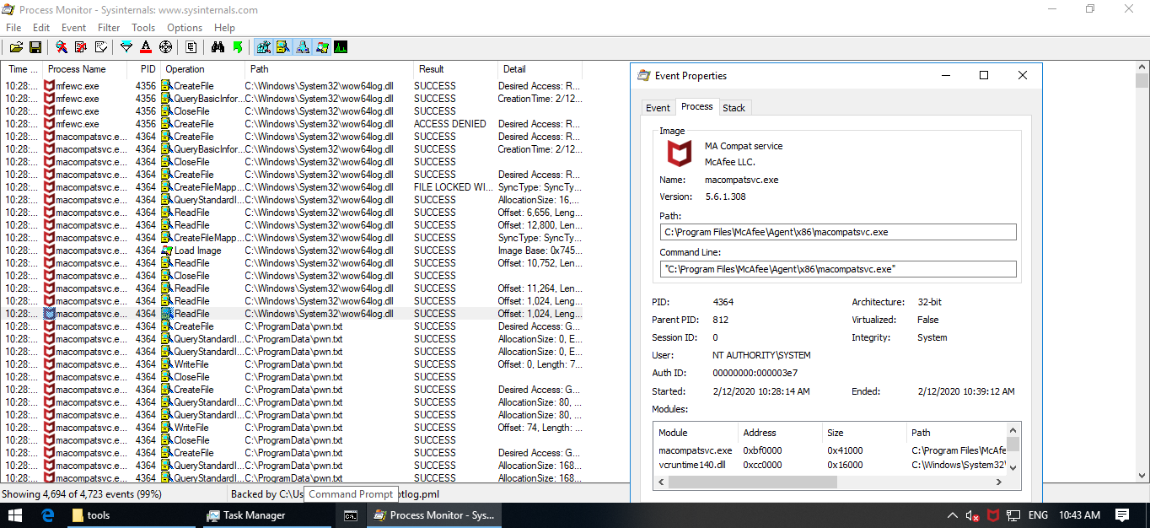This screenshot has width=1150, height=528.
Task: Switch to Task Manager on the taskbar
Action: (x=267, y=515)
